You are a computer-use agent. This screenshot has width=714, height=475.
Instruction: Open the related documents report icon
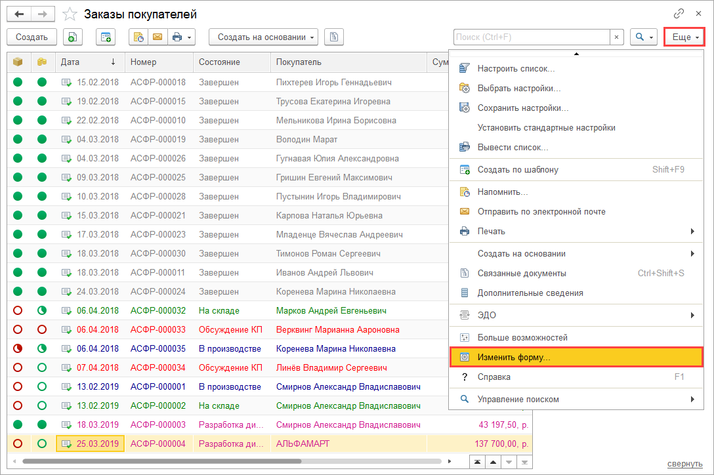coord(333,37)
